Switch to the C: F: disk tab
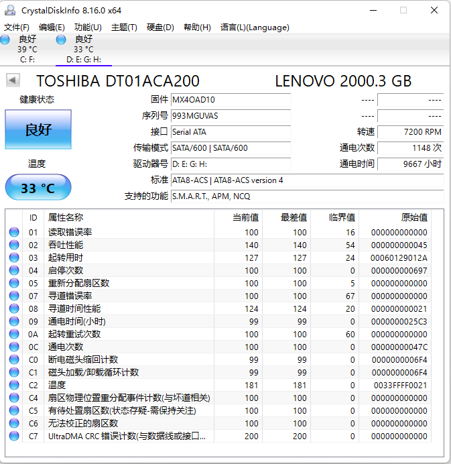Image resolution: width=451 pixels, height=464 pixels. pos(27,49)
